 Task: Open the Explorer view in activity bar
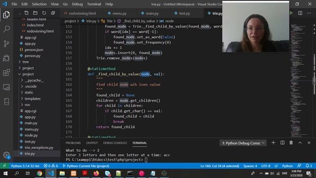pos(6,15)
